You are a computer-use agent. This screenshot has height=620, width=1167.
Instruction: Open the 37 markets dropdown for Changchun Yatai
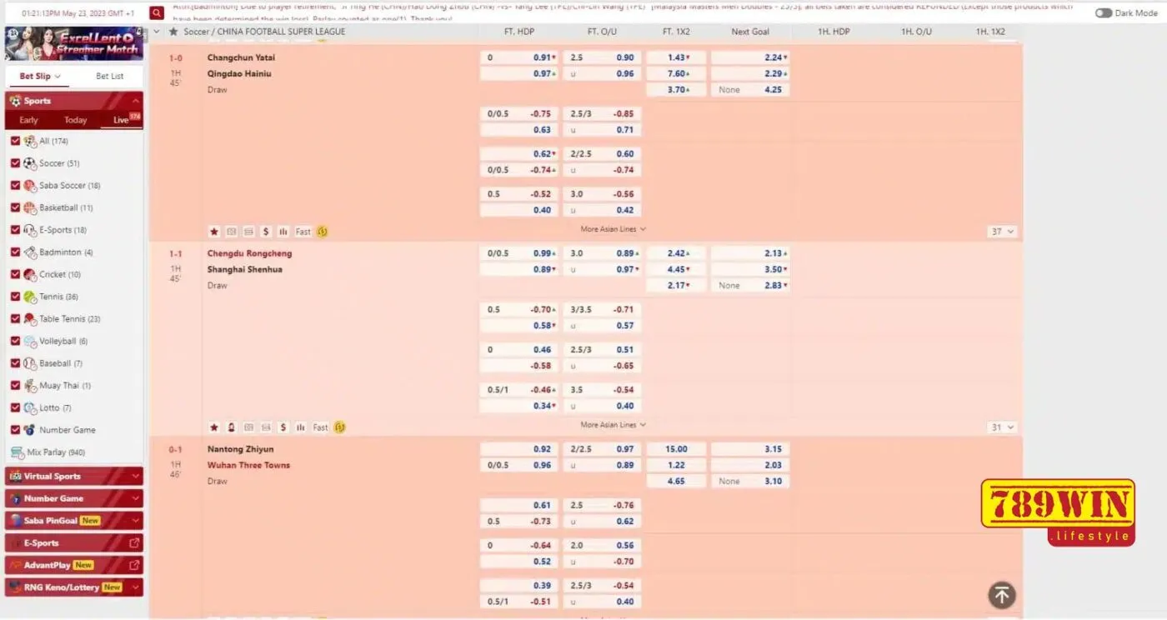tap(1002, 231)
